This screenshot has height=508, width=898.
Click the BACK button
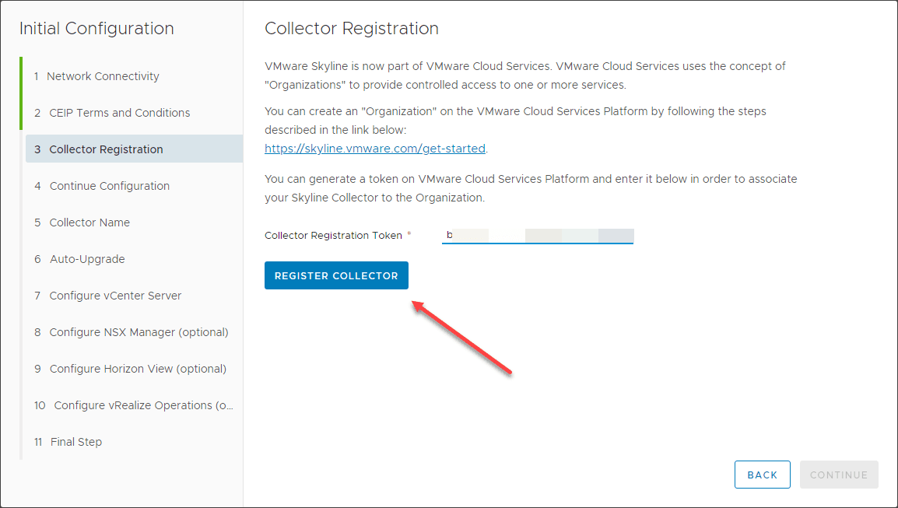(x=762, y=474)
